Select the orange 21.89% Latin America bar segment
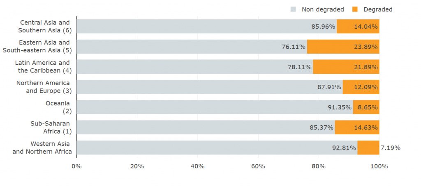 point(346,67)
